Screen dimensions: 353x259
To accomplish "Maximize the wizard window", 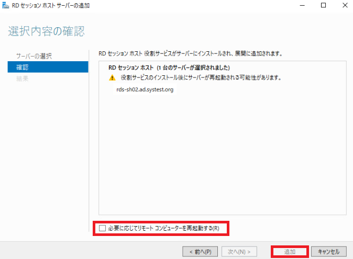I will tap(323, 5).
